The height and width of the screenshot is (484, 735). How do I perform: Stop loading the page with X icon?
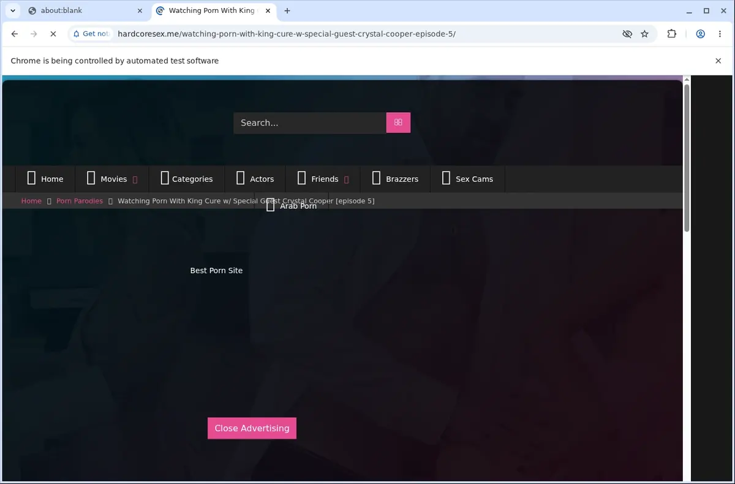53,34
